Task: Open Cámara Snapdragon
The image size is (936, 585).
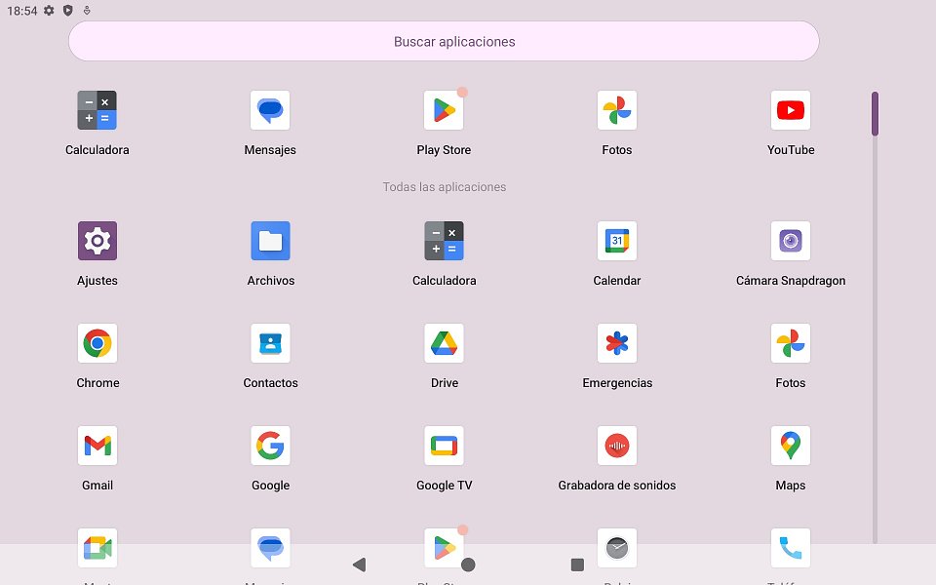Action: 791,241
